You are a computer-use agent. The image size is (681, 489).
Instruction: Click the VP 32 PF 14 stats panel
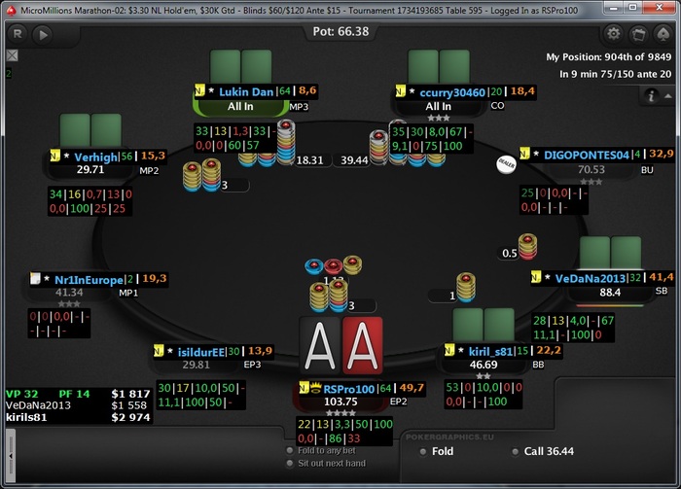(x=79, y=405)
